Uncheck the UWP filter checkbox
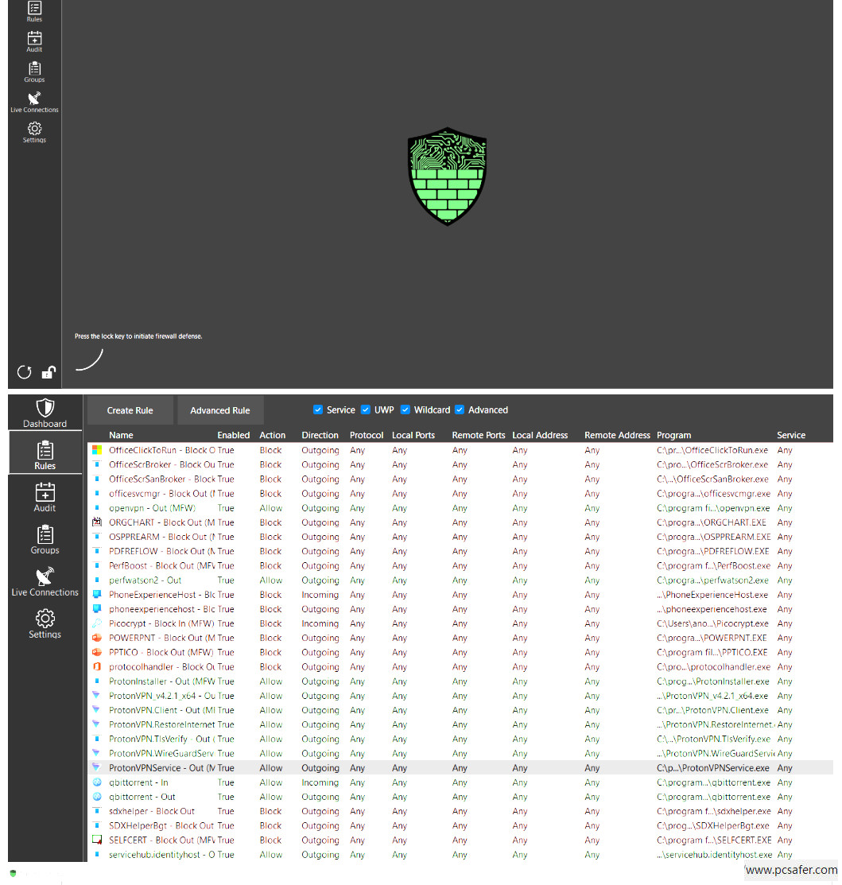 (x=366, y=410)
